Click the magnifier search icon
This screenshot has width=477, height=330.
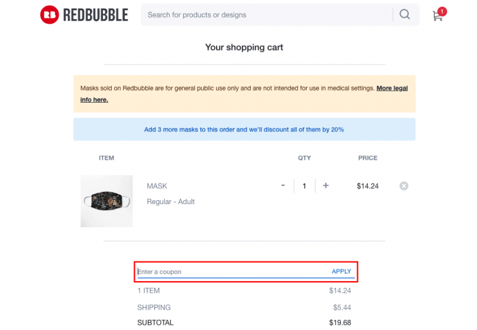405,14
